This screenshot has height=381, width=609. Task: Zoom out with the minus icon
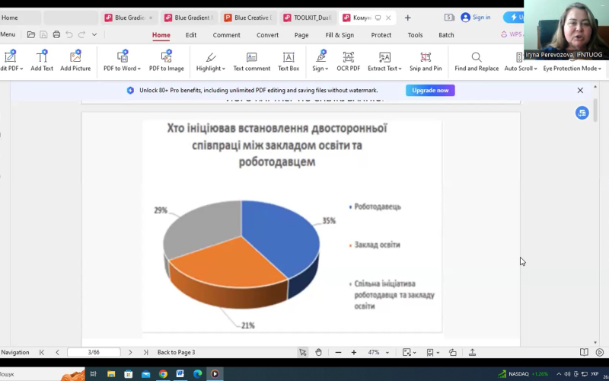[x=338, y=352]
